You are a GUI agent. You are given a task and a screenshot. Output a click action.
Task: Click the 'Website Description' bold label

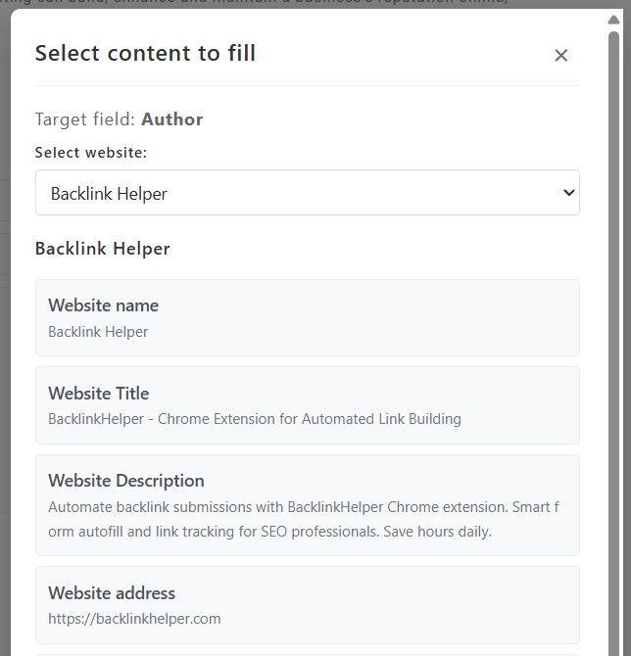pyautogui.click(x=125, y=481)
